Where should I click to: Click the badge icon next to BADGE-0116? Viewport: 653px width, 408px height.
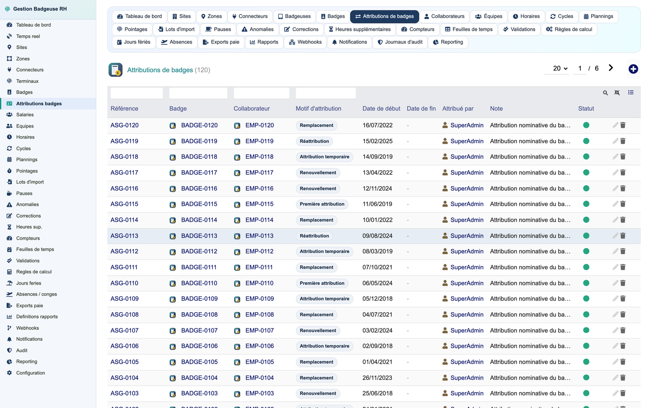(173, 189)
